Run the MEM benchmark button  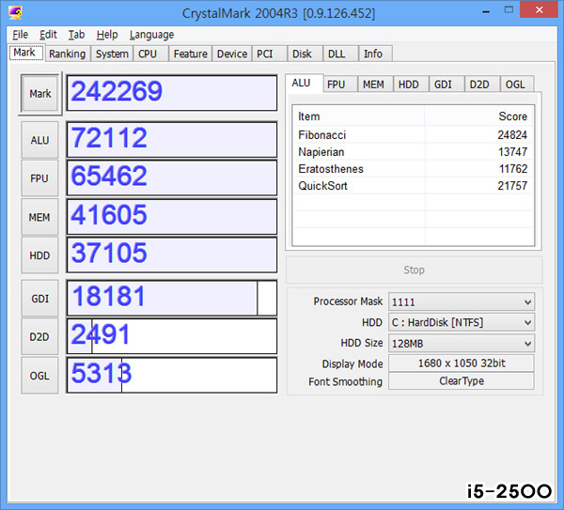point(40,217)
